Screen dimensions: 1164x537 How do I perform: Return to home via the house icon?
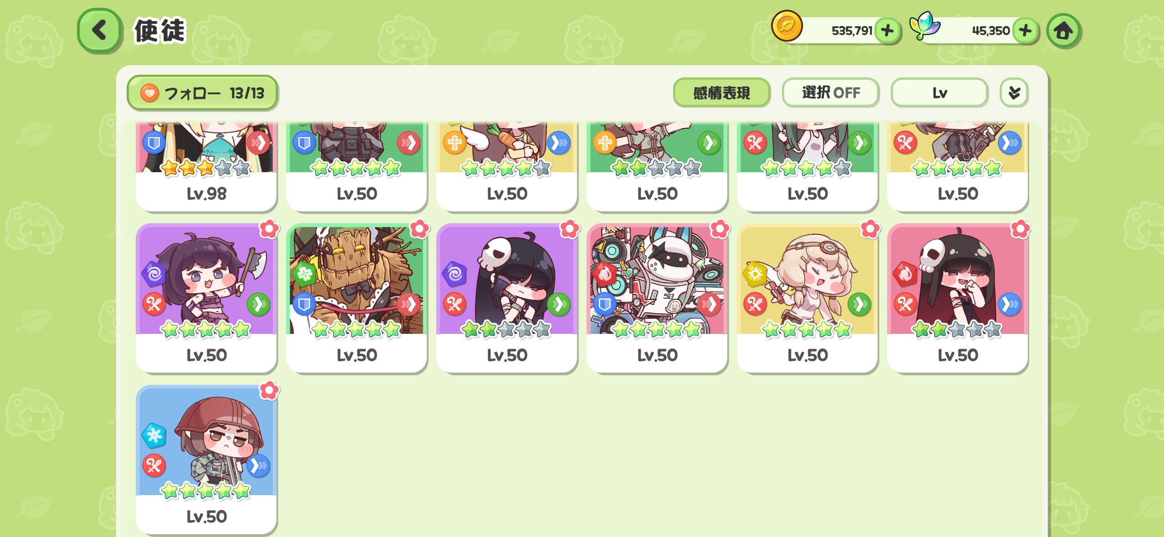pos(1063,31)
